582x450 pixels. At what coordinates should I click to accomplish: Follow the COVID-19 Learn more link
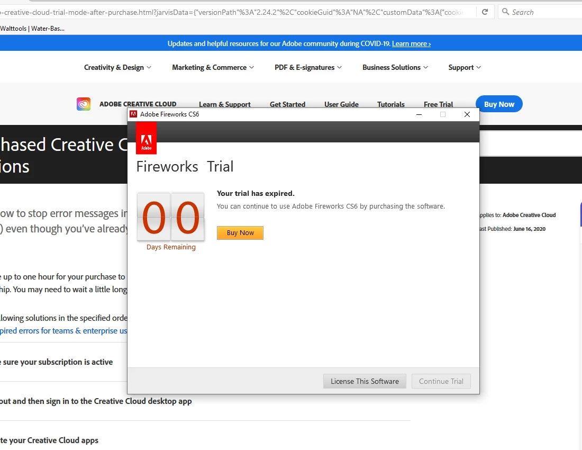pos(411,44)
